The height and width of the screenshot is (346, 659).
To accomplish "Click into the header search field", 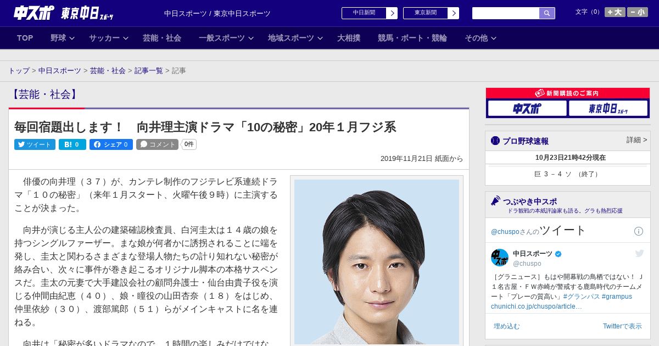I will (x=506, y=13).
